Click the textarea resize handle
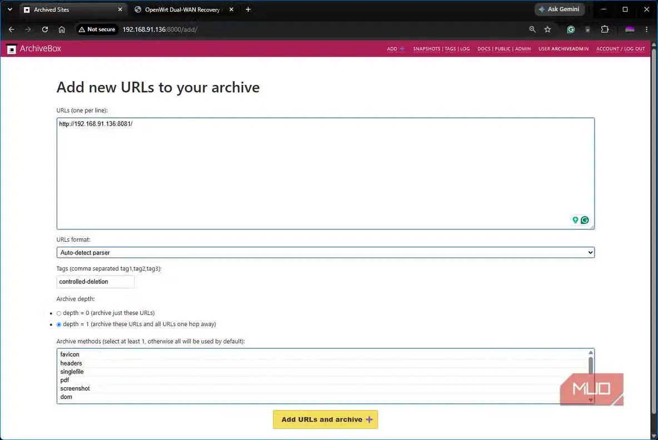 pyautogui.click(x=592, y=227)
